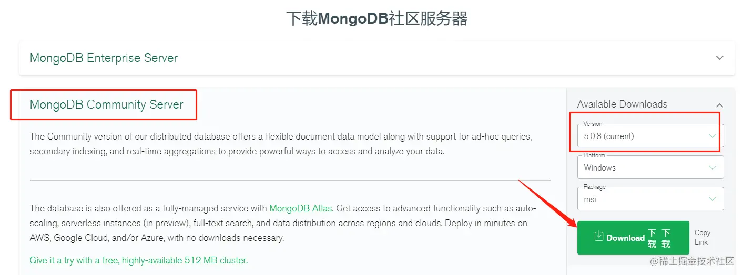The height and width of the screenshot is (275, 743).
Task: Collapse the Available Downloads chevron
Action: tap(719, 105)
